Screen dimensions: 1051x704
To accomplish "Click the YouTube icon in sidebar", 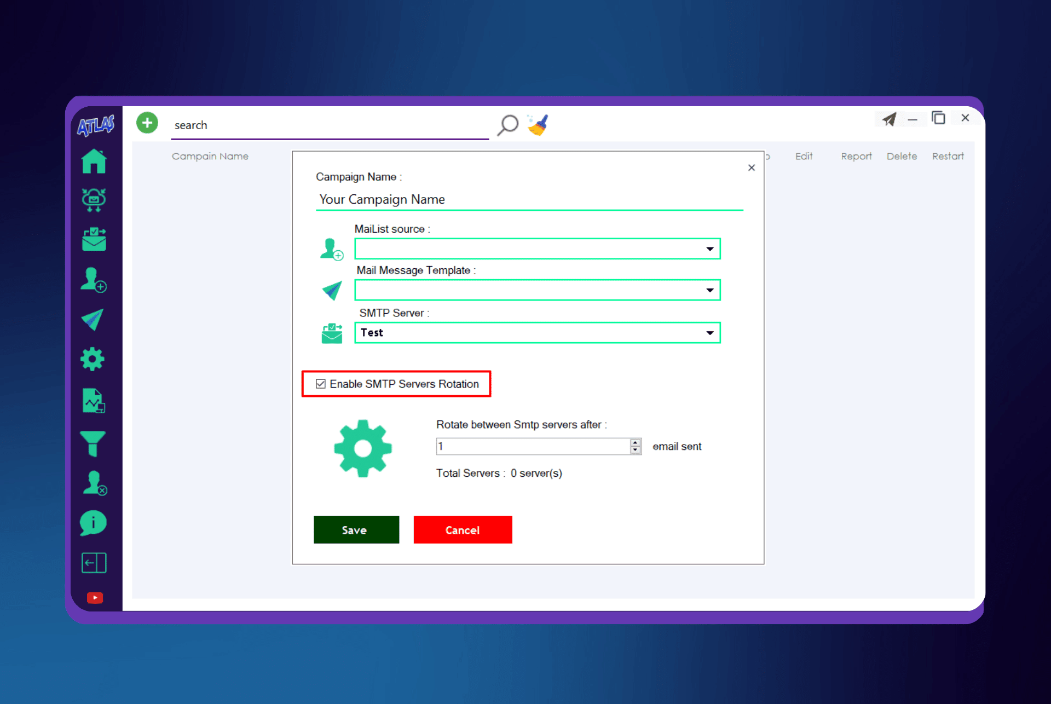I will pos(95,597).
